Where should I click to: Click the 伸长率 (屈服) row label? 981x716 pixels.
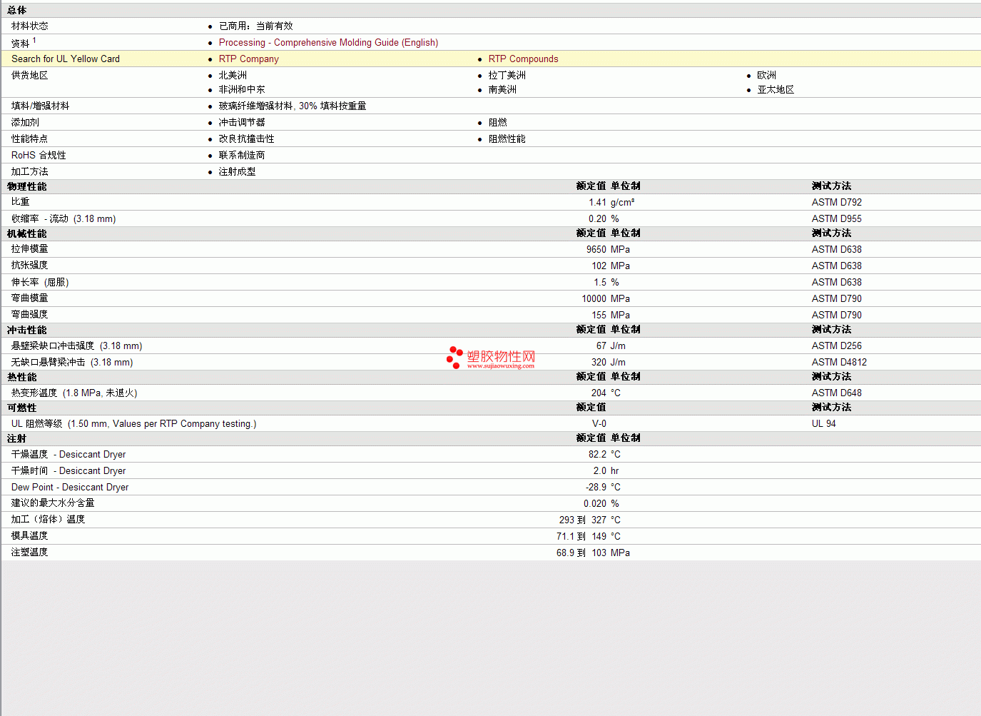coord(40,283)
